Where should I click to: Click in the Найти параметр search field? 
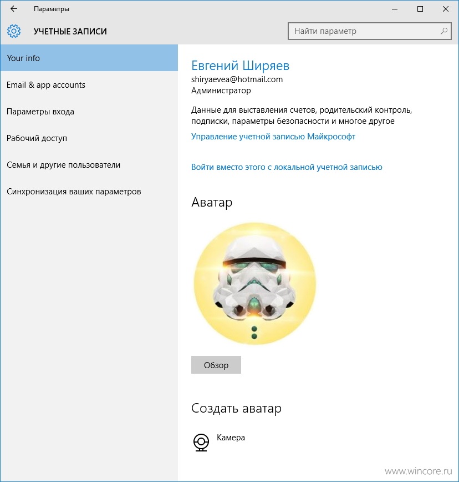point(369,31)
